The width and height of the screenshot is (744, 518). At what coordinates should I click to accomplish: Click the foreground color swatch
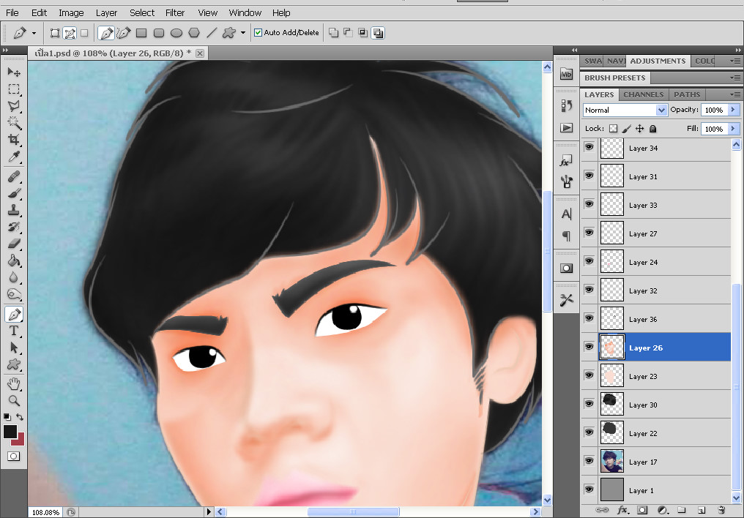(10, 432)
